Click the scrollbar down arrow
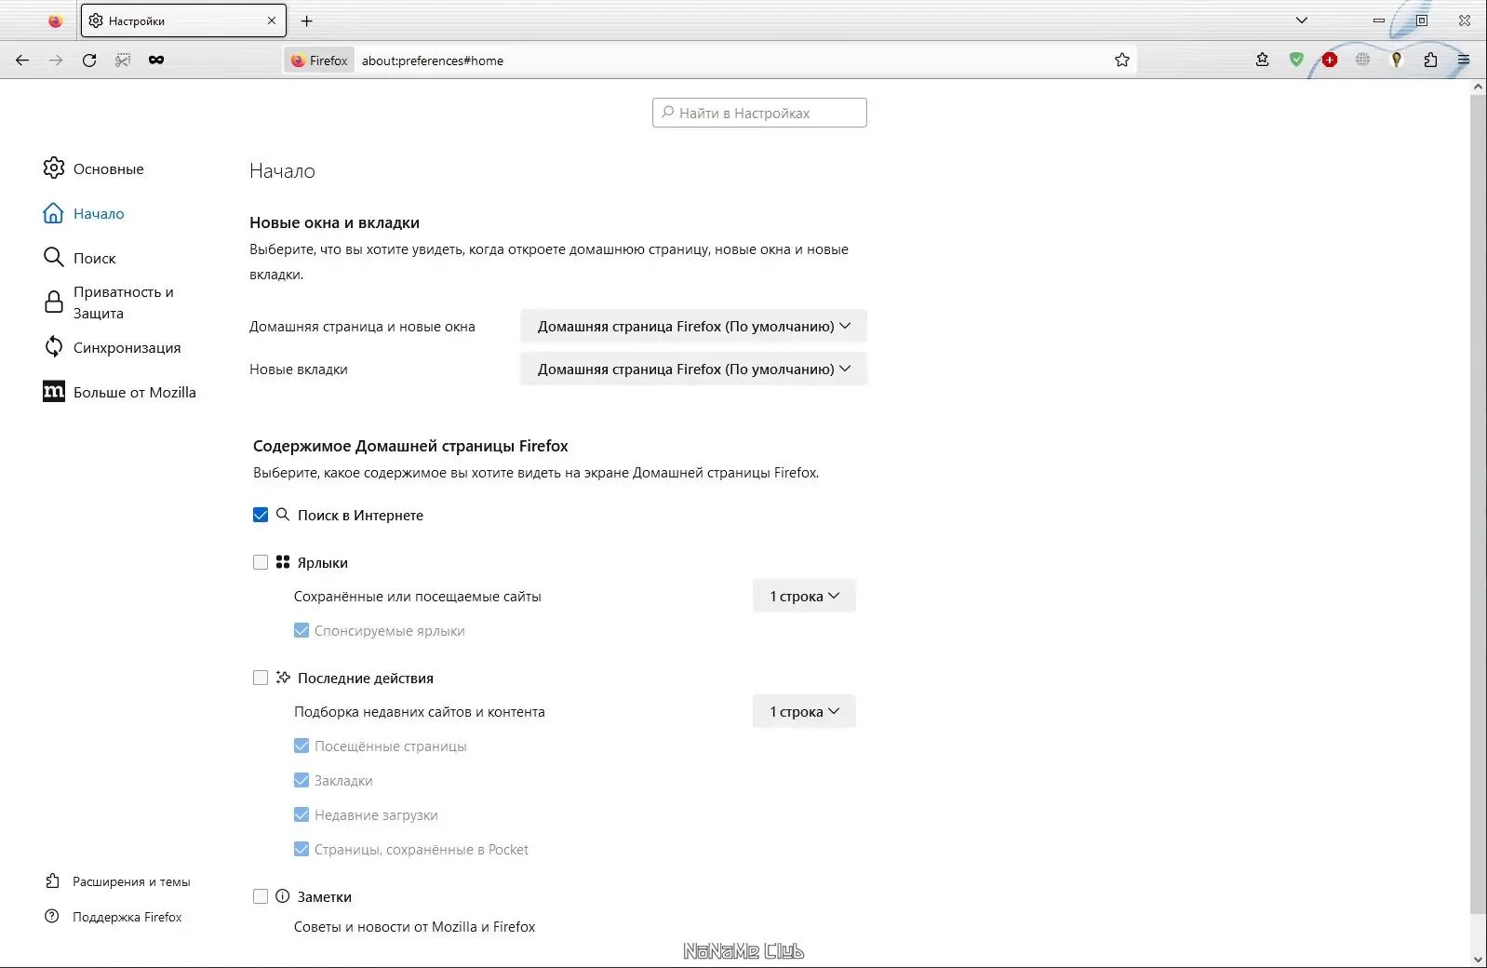This screenshot has width=1487, height=968. coord(1478,959)
